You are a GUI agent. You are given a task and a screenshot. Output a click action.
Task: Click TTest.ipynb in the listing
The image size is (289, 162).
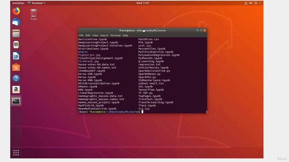[x=147, y=105]
